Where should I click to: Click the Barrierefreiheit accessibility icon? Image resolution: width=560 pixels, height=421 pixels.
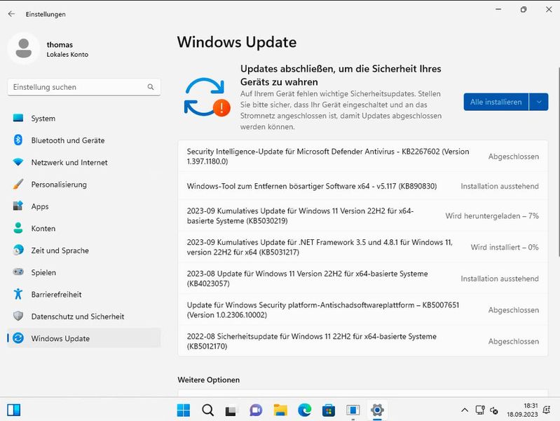coord(18,294)
